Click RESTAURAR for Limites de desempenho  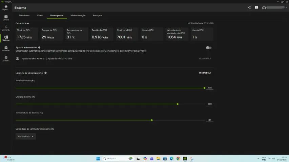[x=205, y=73]
